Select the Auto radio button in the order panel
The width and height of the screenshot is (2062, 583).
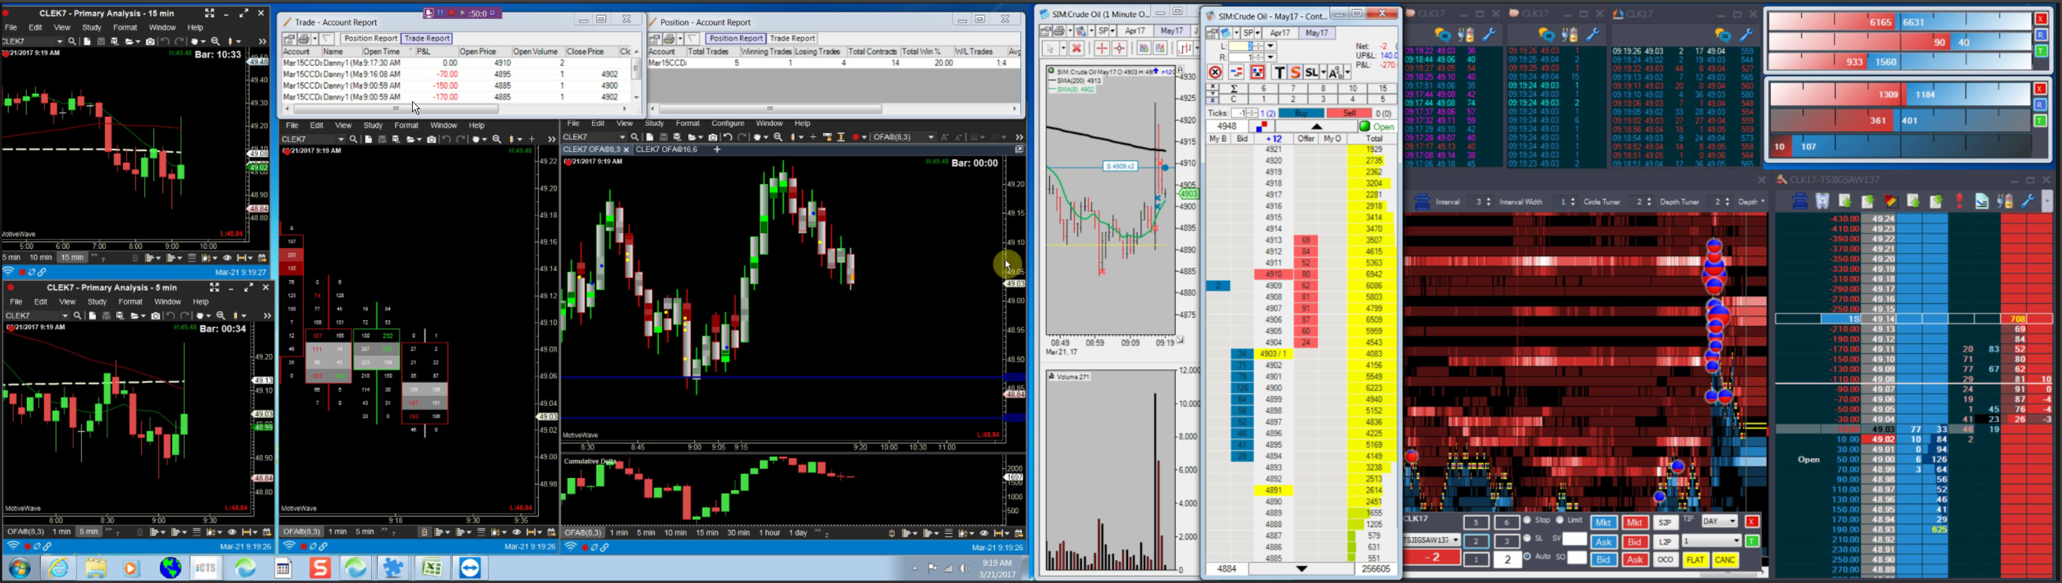(x=1528, y=557)
